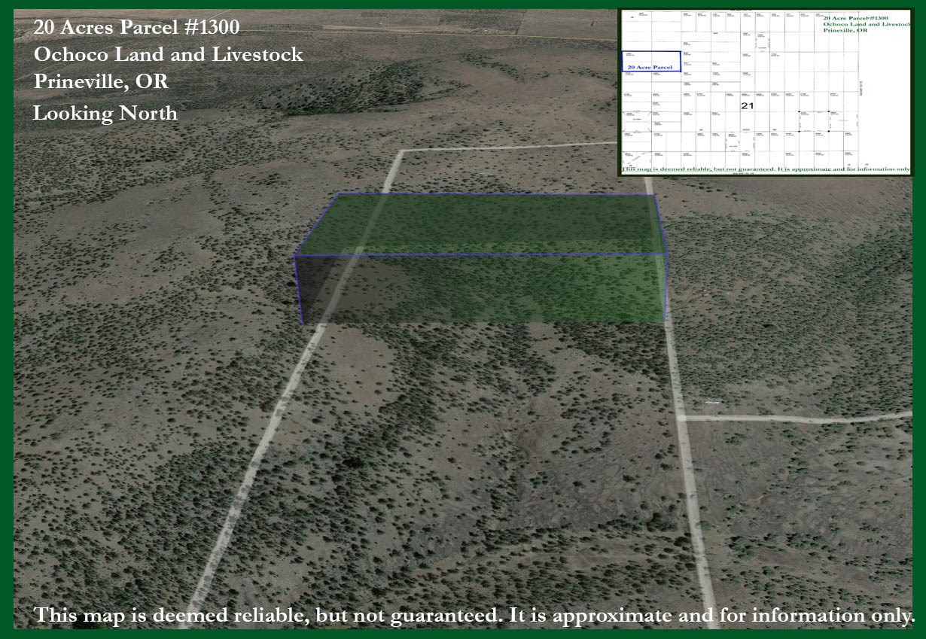This screenshot has height=639, width=926.
Task: Click the parcel's back upper-right corner
Action: [x=655, y=196]
